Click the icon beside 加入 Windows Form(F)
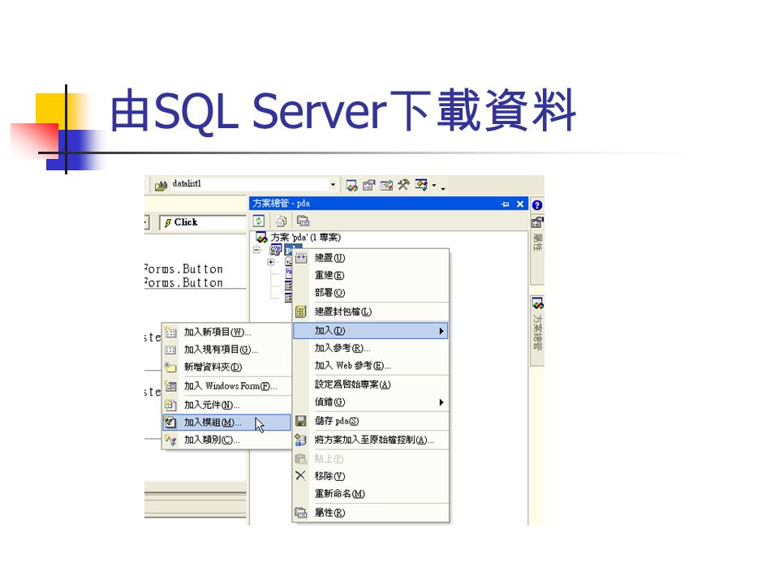 coord(170,386)
